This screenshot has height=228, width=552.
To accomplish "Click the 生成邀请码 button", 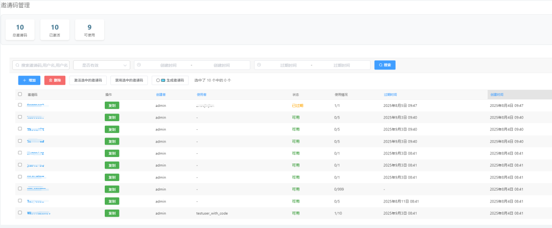I will point(170,80).
